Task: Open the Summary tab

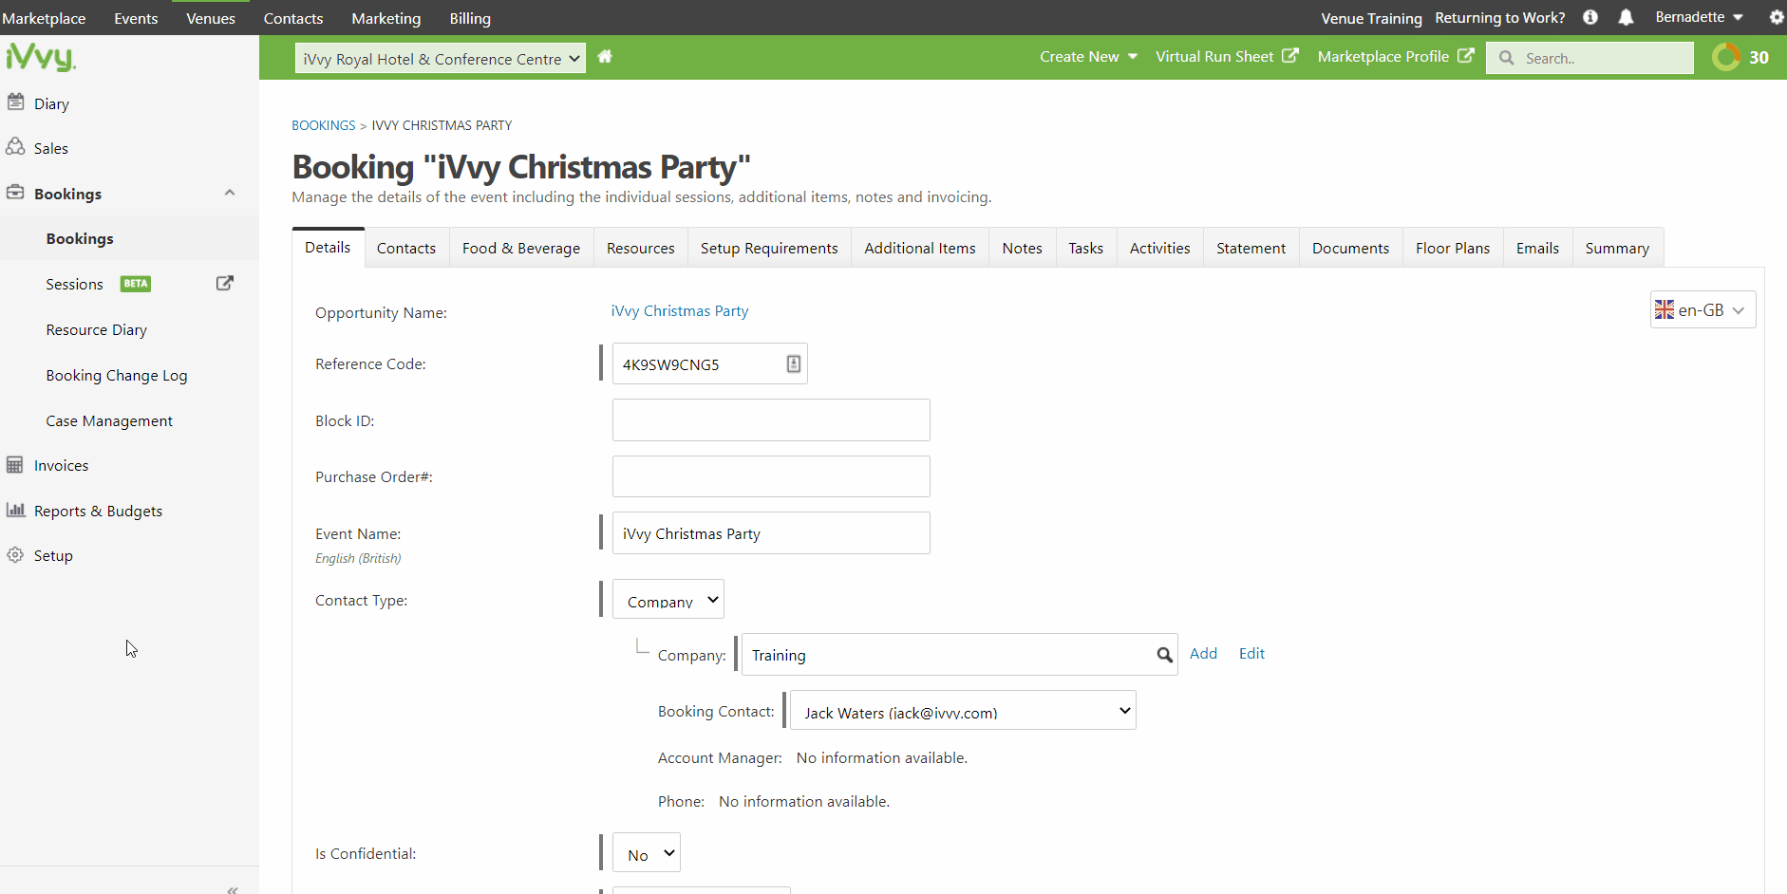Action: point(1617,248)
